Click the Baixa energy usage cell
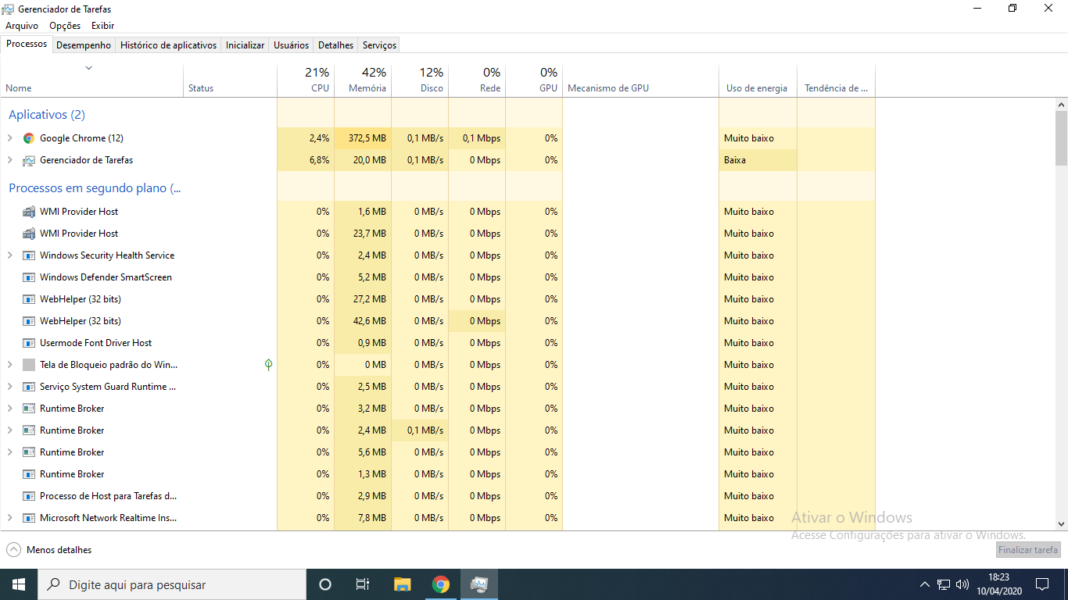 [x=758, y=160]
